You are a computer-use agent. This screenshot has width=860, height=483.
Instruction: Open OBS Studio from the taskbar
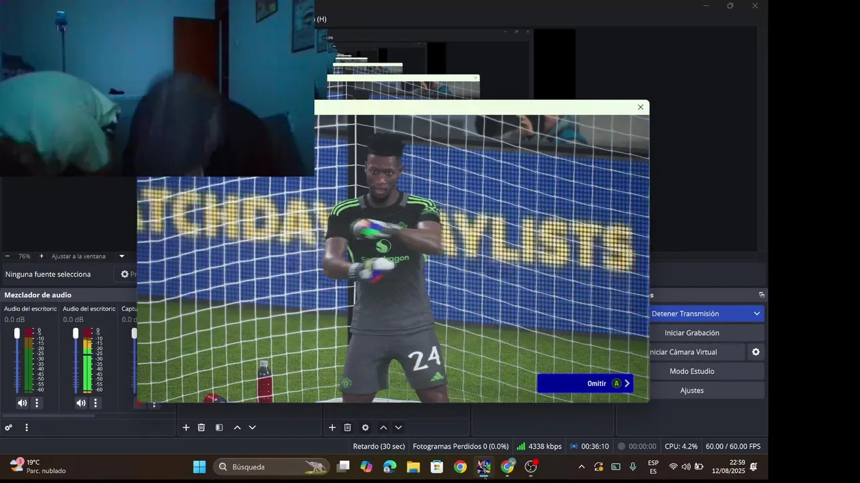click(x=531, y=467)
